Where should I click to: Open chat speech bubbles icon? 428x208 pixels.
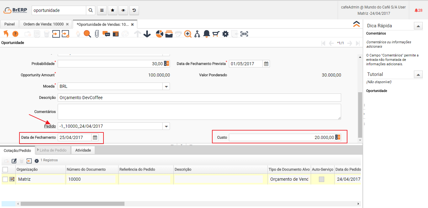click(x=106, y=34)
